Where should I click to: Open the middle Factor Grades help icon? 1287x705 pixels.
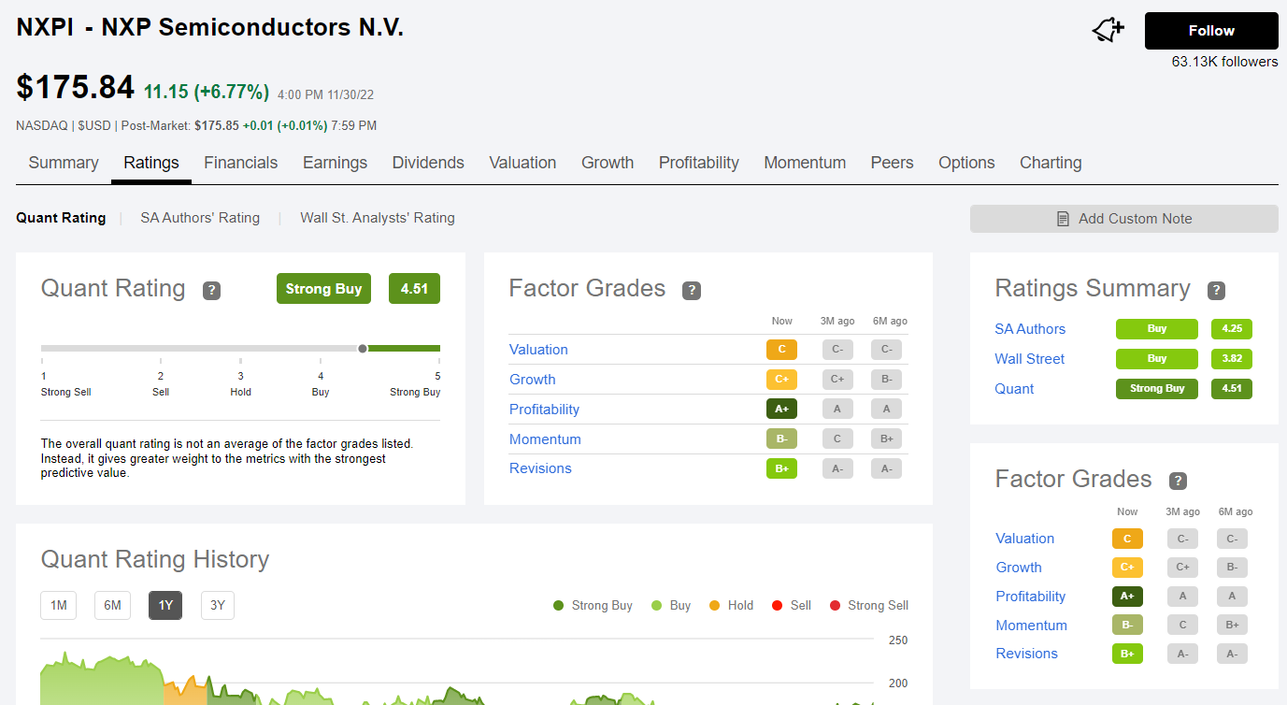click(x=692, y=290)
